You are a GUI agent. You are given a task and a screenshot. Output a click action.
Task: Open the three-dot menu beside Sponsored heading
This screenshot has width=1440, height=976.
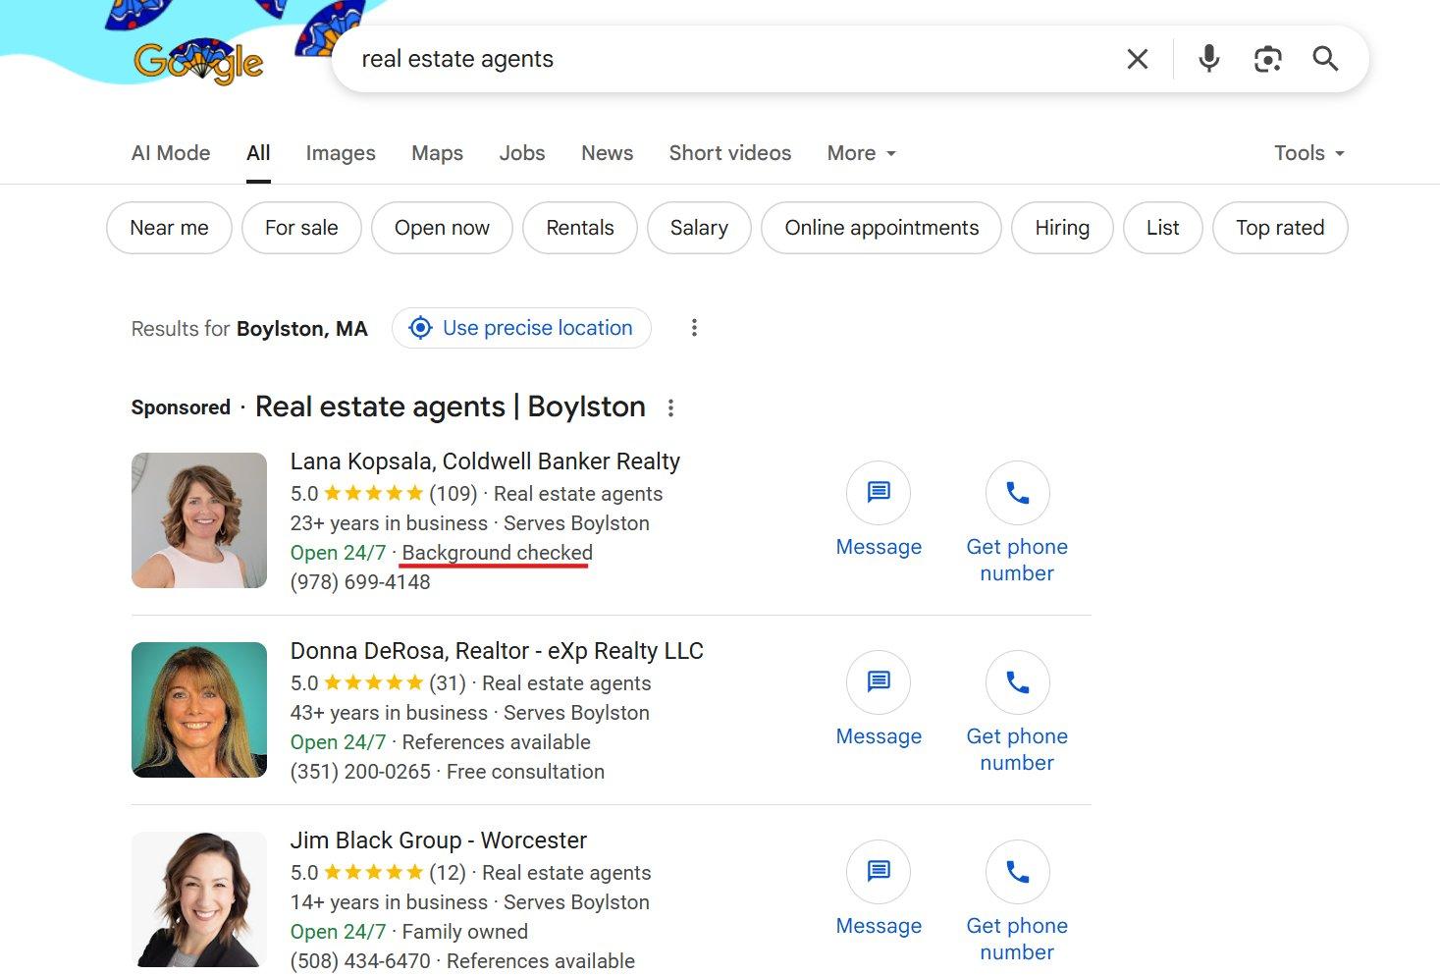[x=670, y=407]
